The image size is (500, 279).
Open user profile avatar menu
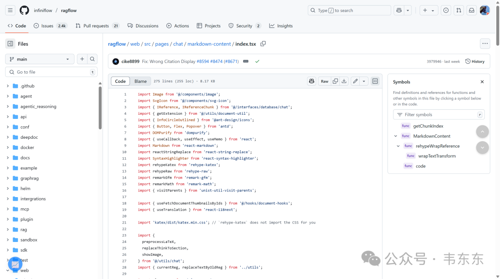coord(485,11)
